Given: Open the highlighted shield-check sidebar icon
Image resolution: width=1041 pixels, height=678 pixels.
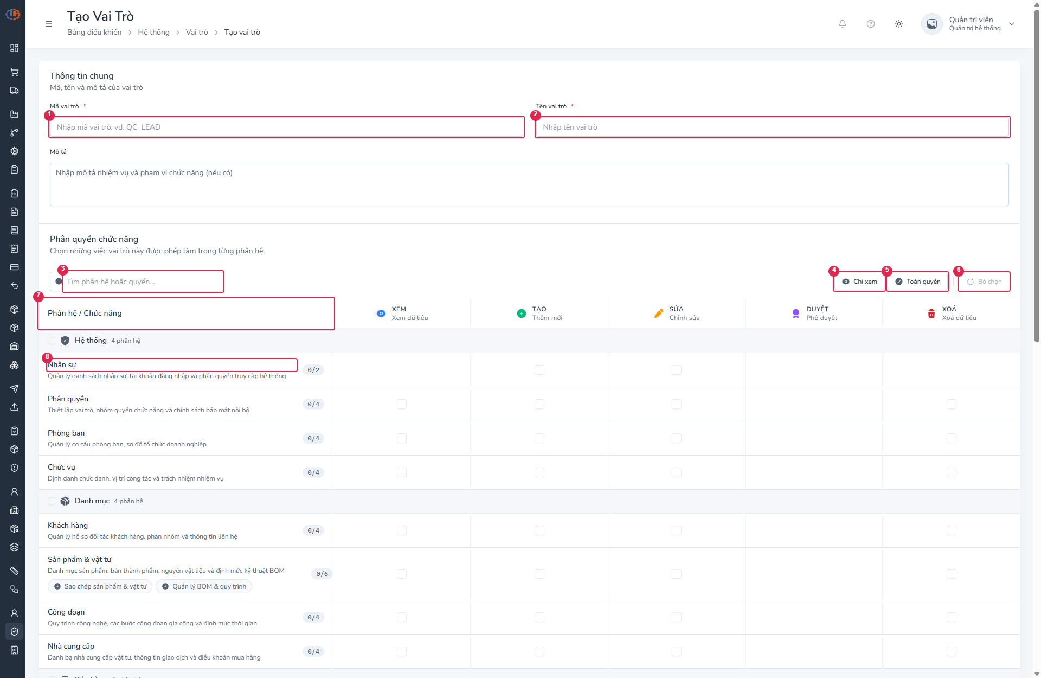Looking at the screenshot, I should tap(15, 632).
